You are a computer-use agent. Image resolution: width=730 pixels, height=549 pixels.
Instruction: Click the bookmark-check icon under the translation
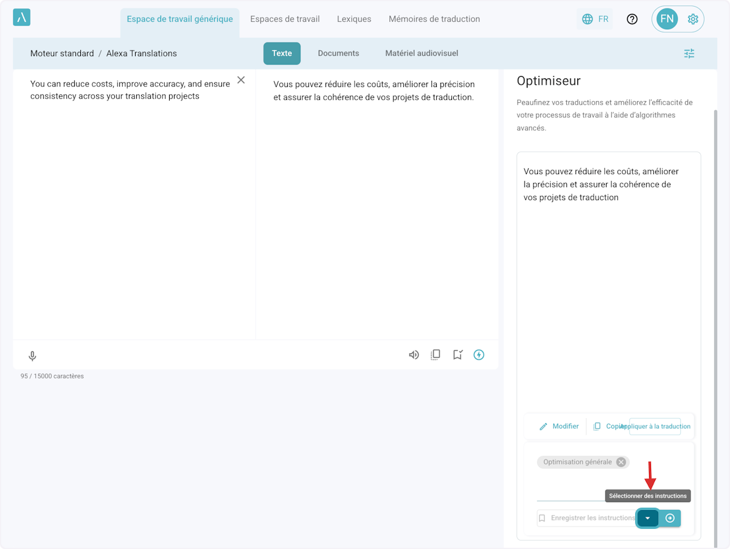point(457,355)
